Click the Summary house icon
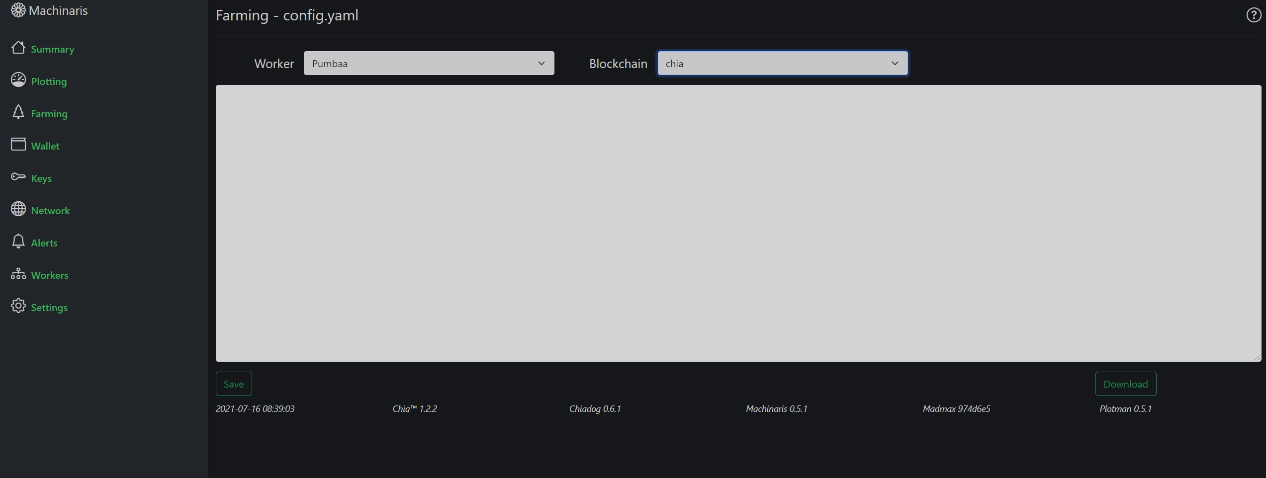Viewport: 1266px width, 478px height. [18, 48]
